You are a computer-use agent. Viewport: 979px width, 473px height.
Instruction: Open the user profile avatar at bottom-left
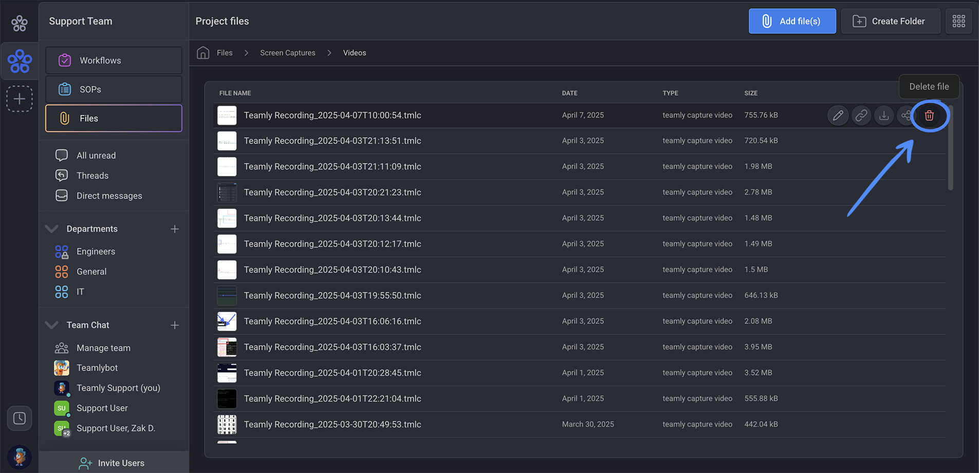20,457
